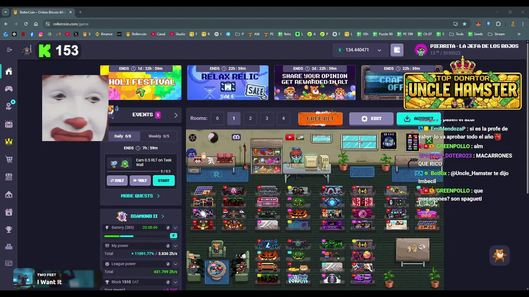The image size is (529, 297).
Task: Select room 1
Action: coord(234,118)
